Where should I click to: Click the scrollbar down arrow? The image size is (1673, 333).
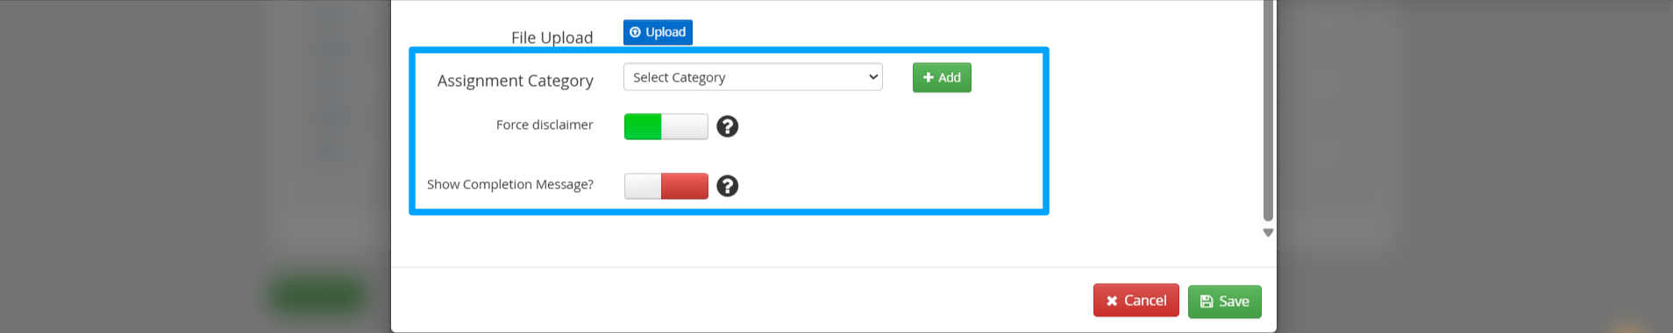pyautogui.click(x=1268, y=233)
